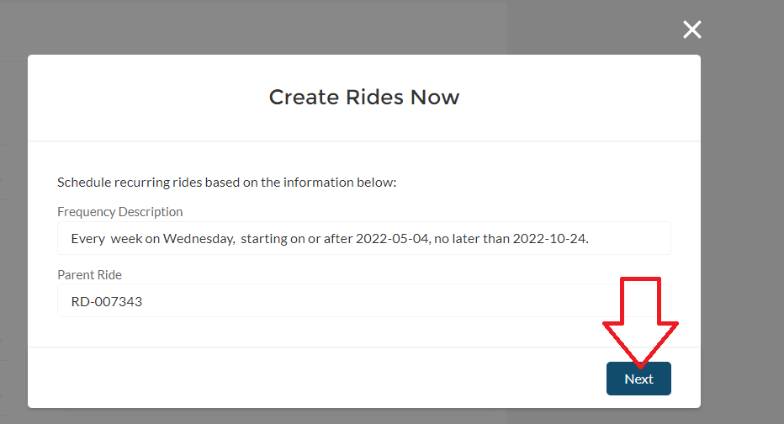Click the start date 2022-05-04

tap(393, 239)
